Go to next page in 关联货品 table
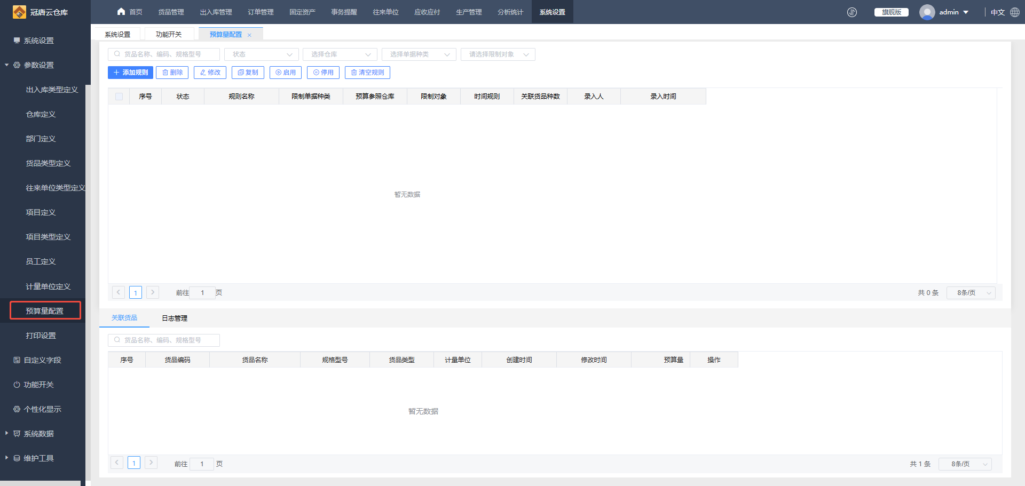 [x=151, y=463]
